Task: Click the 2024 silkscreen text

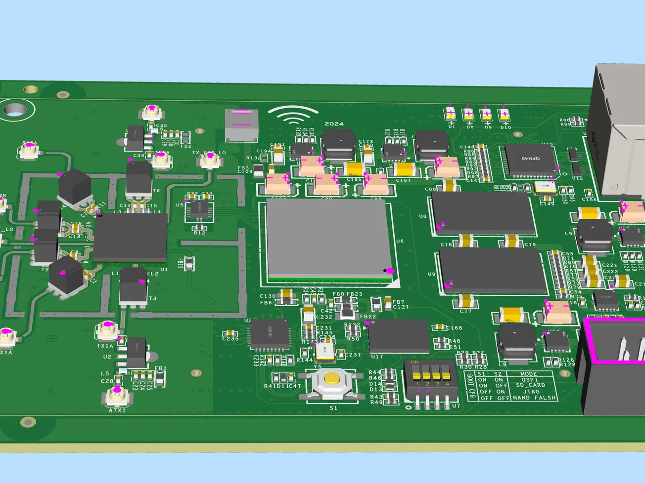Action: (x=334, y=124)
